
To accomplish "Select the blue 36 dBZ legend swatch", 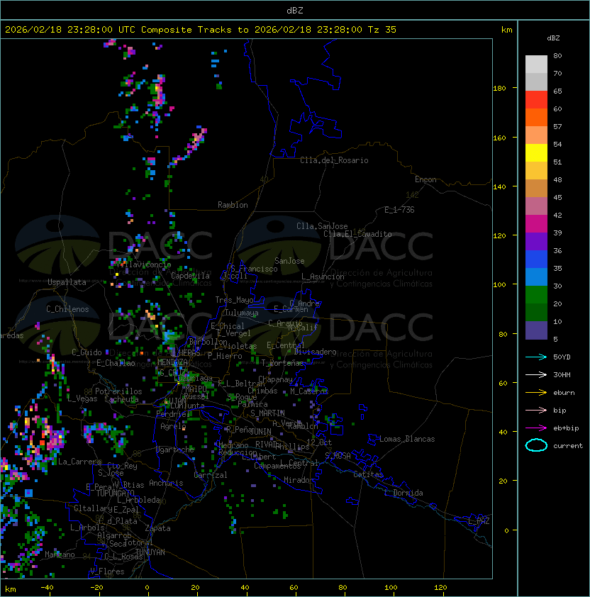I will tap(536, 260).
